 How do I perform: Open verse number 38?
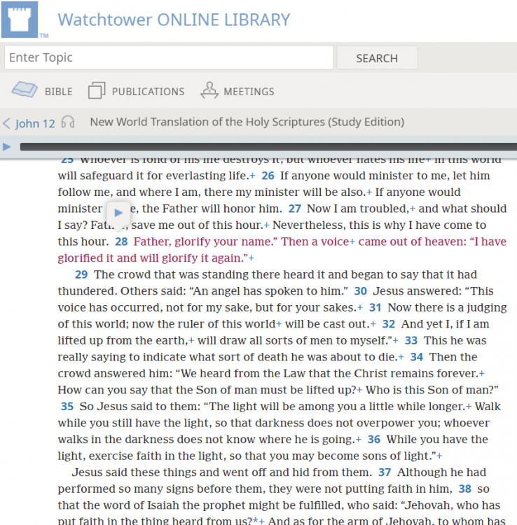(464, 489)
